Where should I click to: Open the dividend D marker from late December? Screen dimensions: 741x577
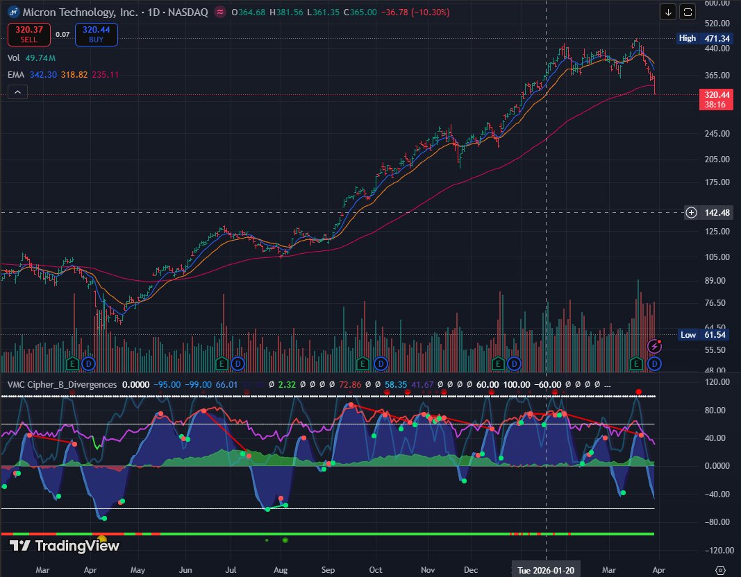click(514, 364)
